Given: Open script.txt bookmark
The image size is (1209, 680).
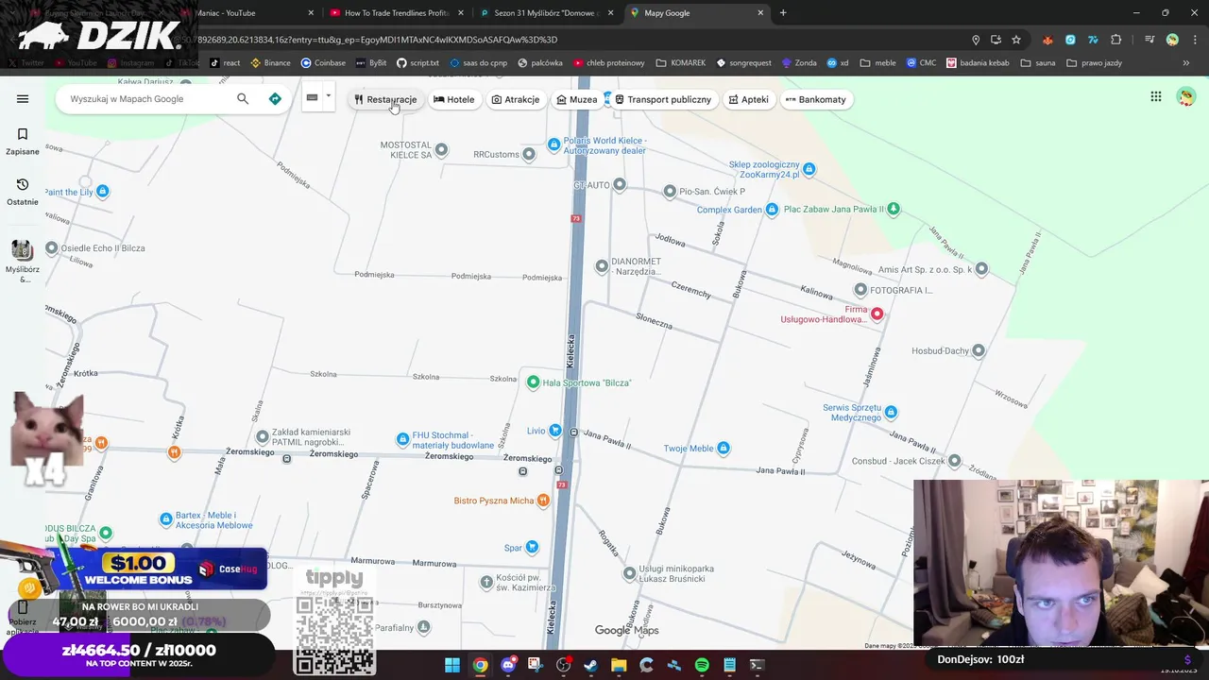Looking at the screenshot, I should click(417, 62).
